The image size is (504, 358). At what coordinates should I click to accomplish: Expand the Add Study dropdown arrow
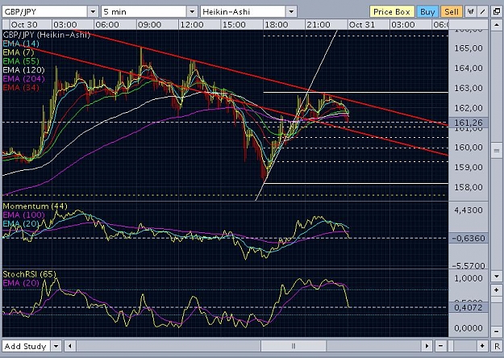[x=56, y=346]
